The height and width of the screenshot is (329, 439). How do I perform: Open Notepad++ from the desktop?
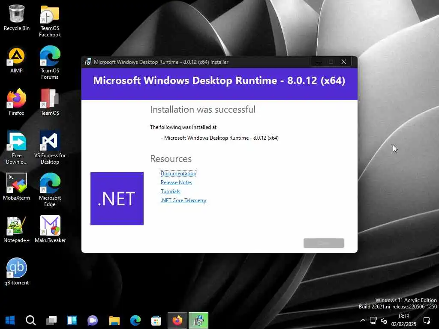click(x=17, y=230)
